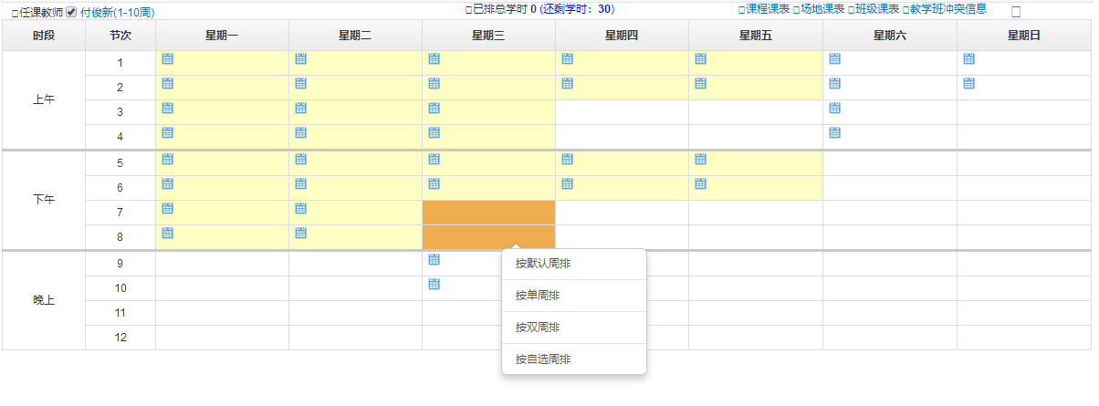Viewport: 1099px width, 406px height.
Task: Select 按单周排 scheduling option
Action: click(x=538, y=296)
